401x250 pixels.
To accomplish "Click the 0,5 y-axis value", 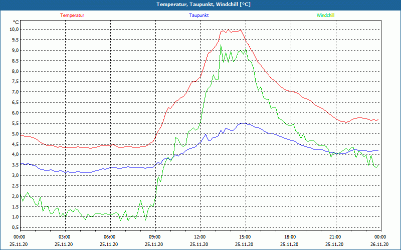I will [16, 227].
